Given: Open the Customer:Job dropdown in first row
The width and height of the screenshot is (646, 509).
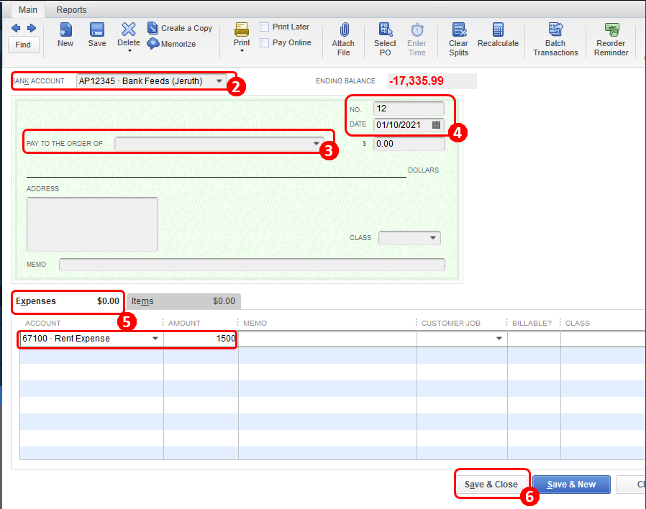Looking at the screenshot, I should click(499, 339).
